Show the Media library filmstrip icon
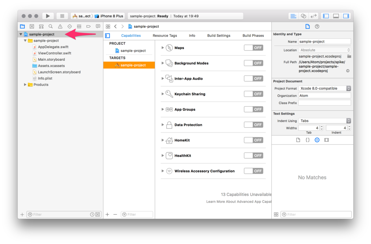Screen dimensions: 371x244 point(326,140)
